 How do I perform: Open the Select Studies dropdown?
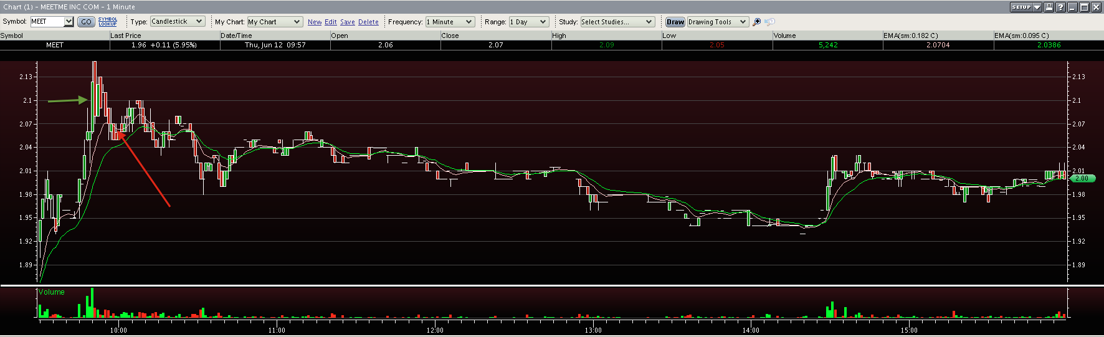click(x=617, y=22)
